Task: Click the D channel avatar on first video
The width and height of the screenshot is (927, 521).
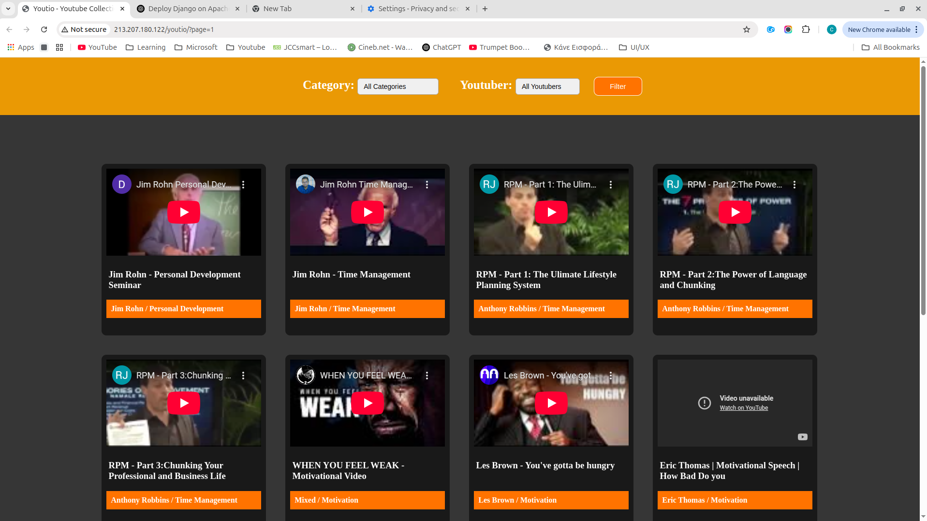Action: [122, 184]
